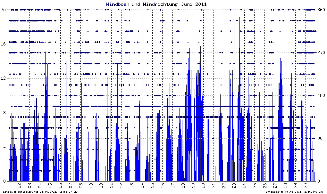327x194 pixels.
Task: Click the "Letzte Aktualisierung" timestamp footer
Action: 40,192
